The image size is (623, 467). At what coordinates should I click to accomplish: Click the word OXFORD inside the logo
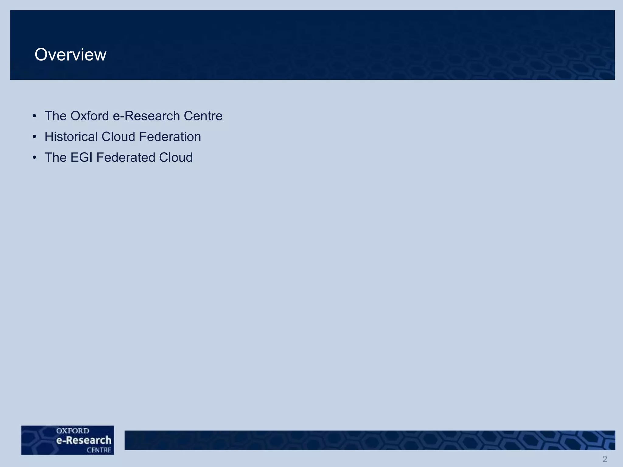click(x=73, y=431)
